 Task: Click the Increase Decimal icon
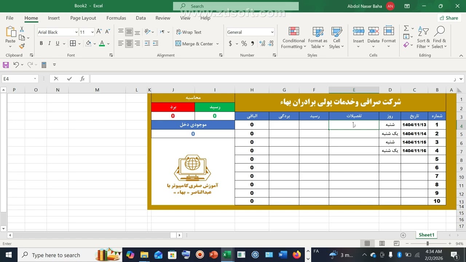[262, 44]
